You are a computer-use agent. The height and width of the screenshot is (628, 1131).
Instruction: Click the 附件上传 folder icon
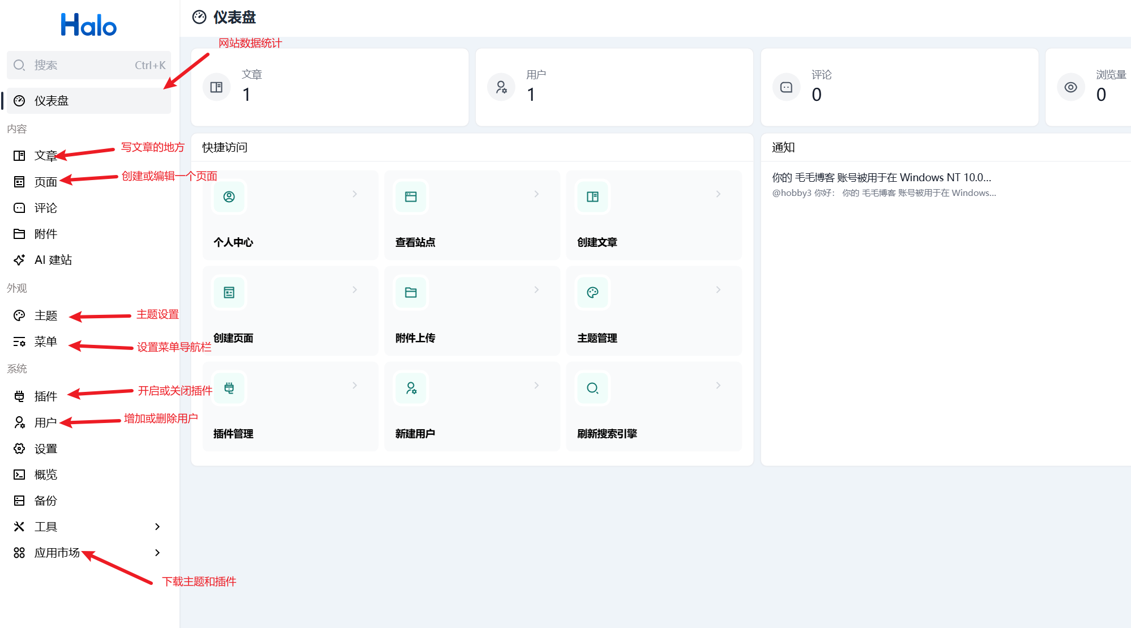pyautogui.click(x=411, y=293)
